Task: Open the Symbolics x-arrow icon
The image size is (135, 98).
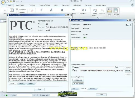Action: 84,10
